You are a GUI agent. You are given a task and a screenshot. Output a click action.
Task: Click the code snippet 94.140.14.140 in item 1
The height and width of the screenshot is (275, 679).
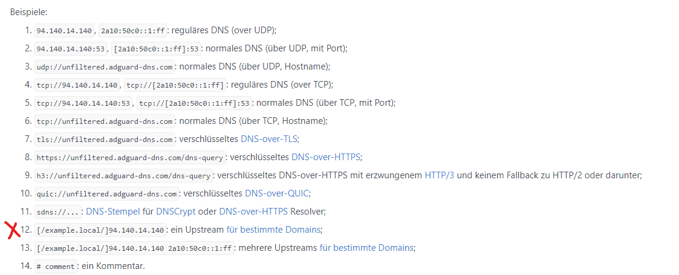point(65,31)
